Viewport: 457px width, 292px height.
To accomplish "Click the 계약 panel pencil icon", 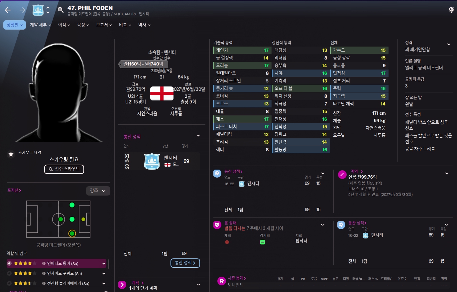I will pyautogui.click(x=342, y=174).
